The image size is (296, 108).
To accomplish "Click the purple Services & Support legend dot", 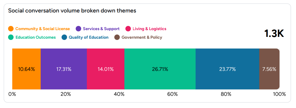I will (78, 29).
